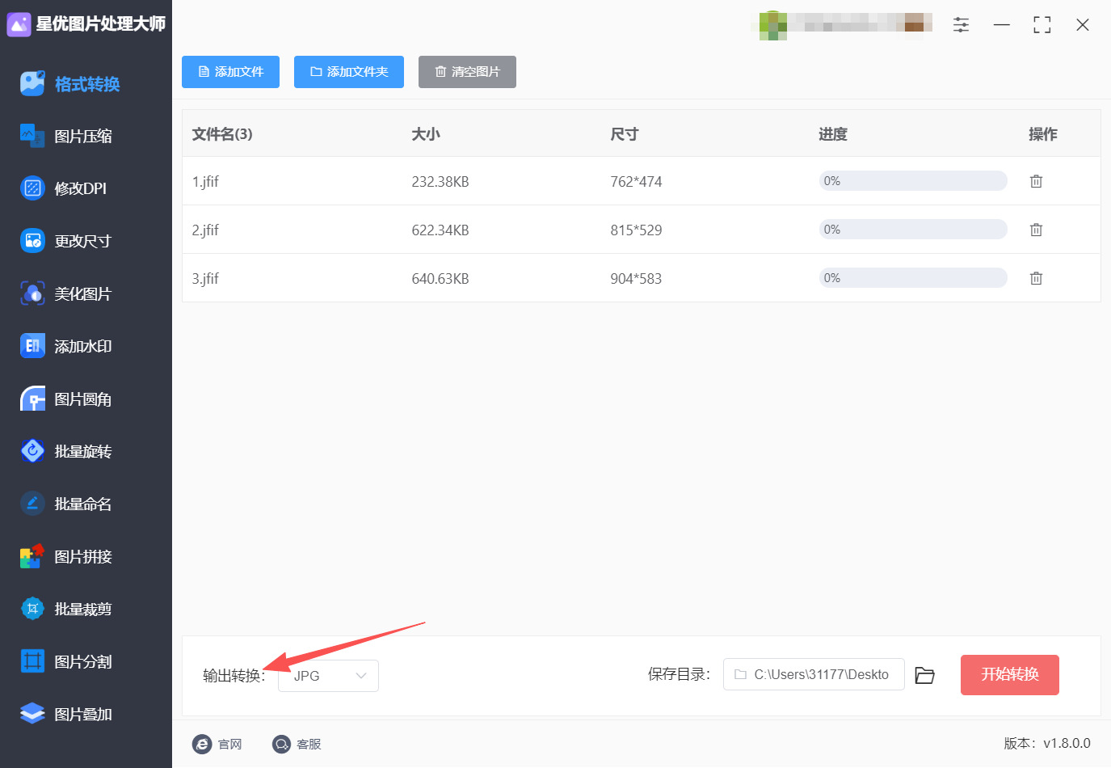
Task: Click the progress bar for 3.jfif
Action: click(913, 278)
